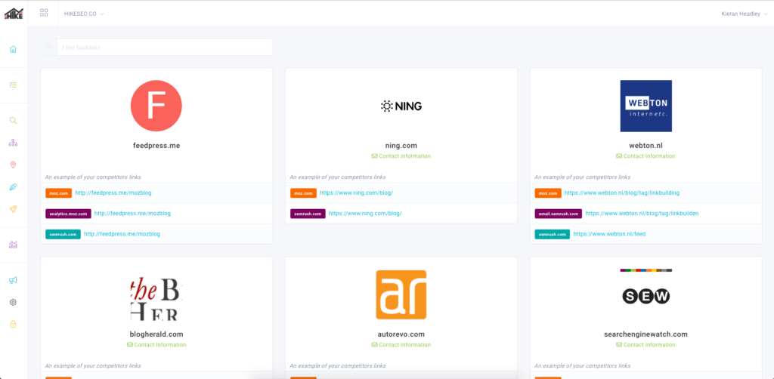Open Contact Information for webton.nl
This screenshot has height=379, width=774.
(x=646, y=156)
